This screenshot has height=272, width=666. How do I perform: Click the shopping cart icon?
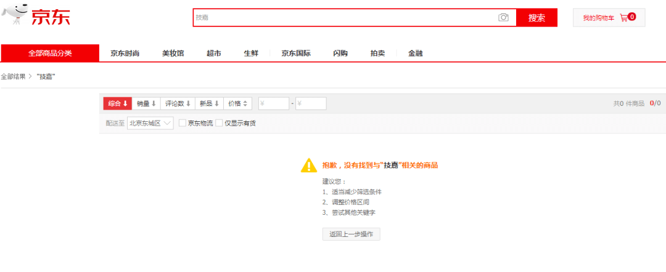[x=623, y=18]
